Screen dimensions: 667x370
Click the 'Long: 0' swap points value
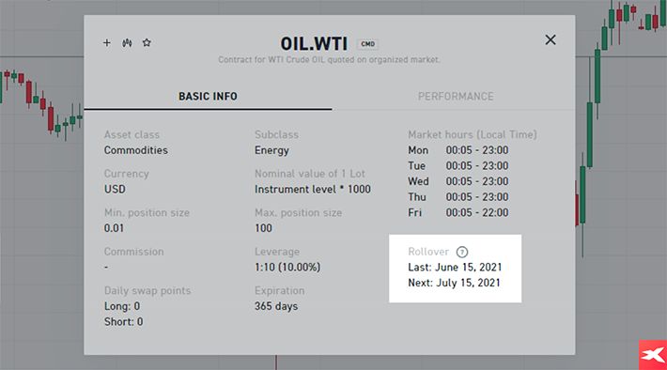122,306
